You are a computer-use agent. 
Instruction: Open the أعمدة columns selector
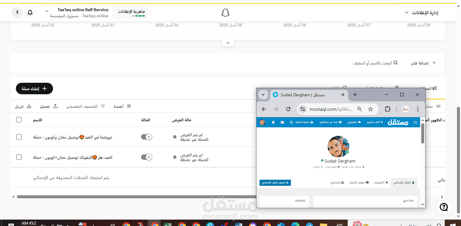122,106
